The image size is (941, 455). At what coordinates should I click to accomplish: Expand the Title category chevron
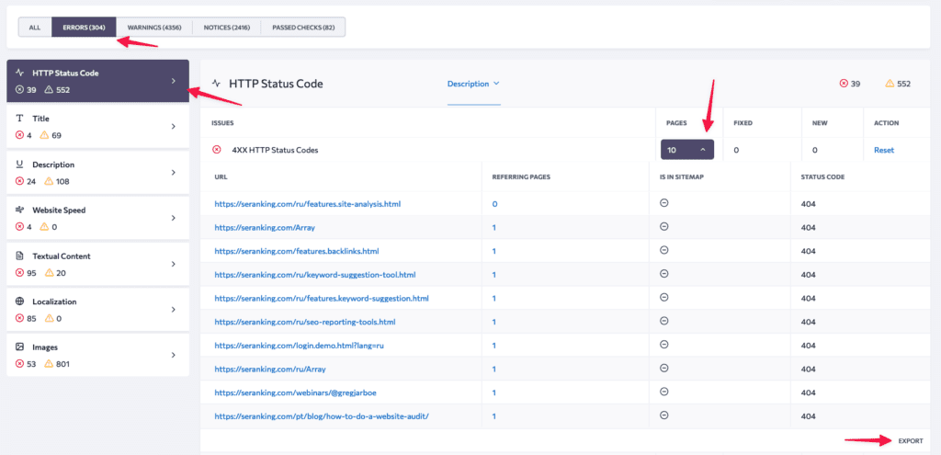[173, 127]
